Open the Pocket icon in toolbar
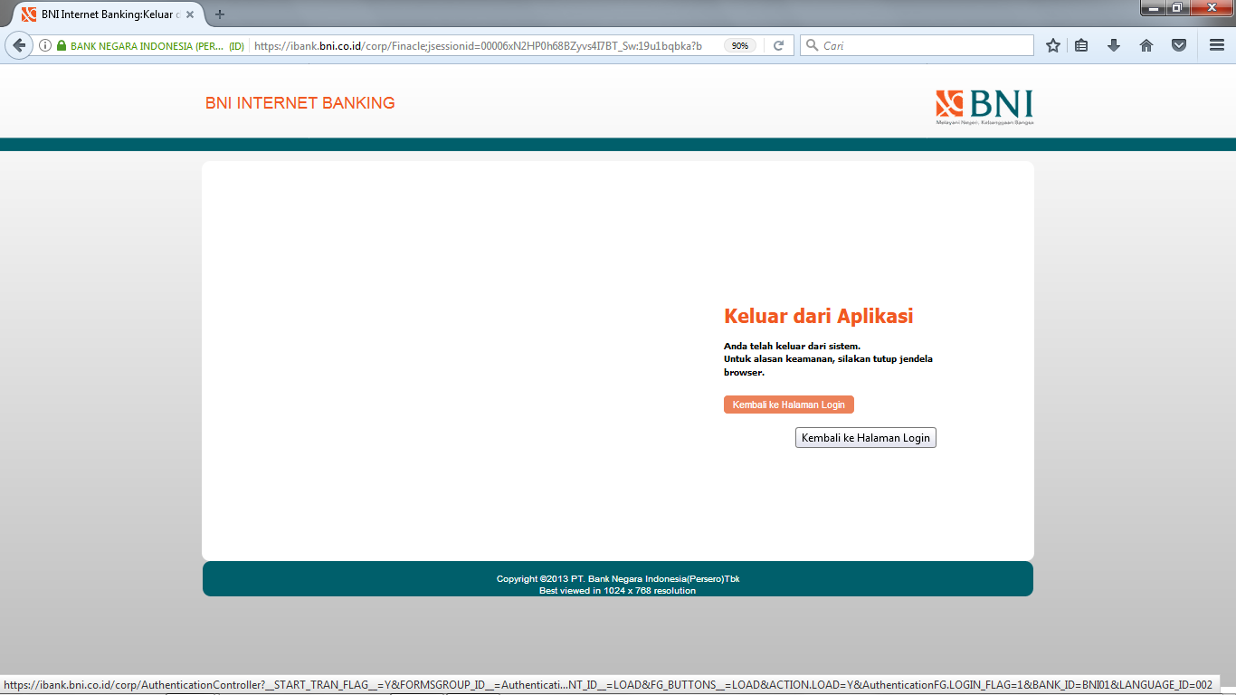Screen dimensions: 1236x695 coord(1179,45)
